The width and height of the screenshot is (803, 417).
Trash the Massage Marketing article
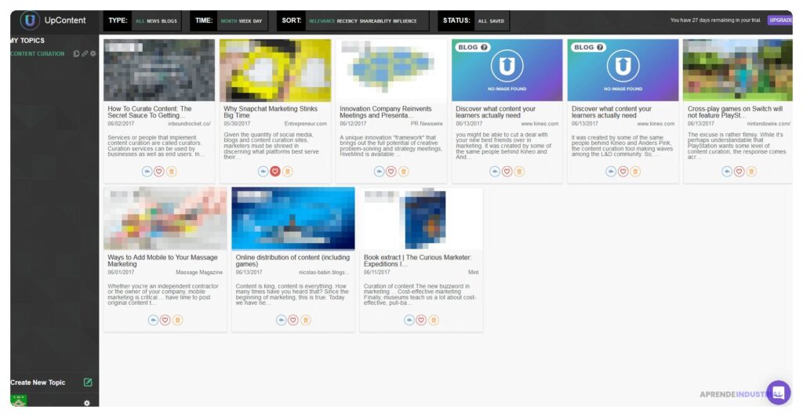[177, 320]
